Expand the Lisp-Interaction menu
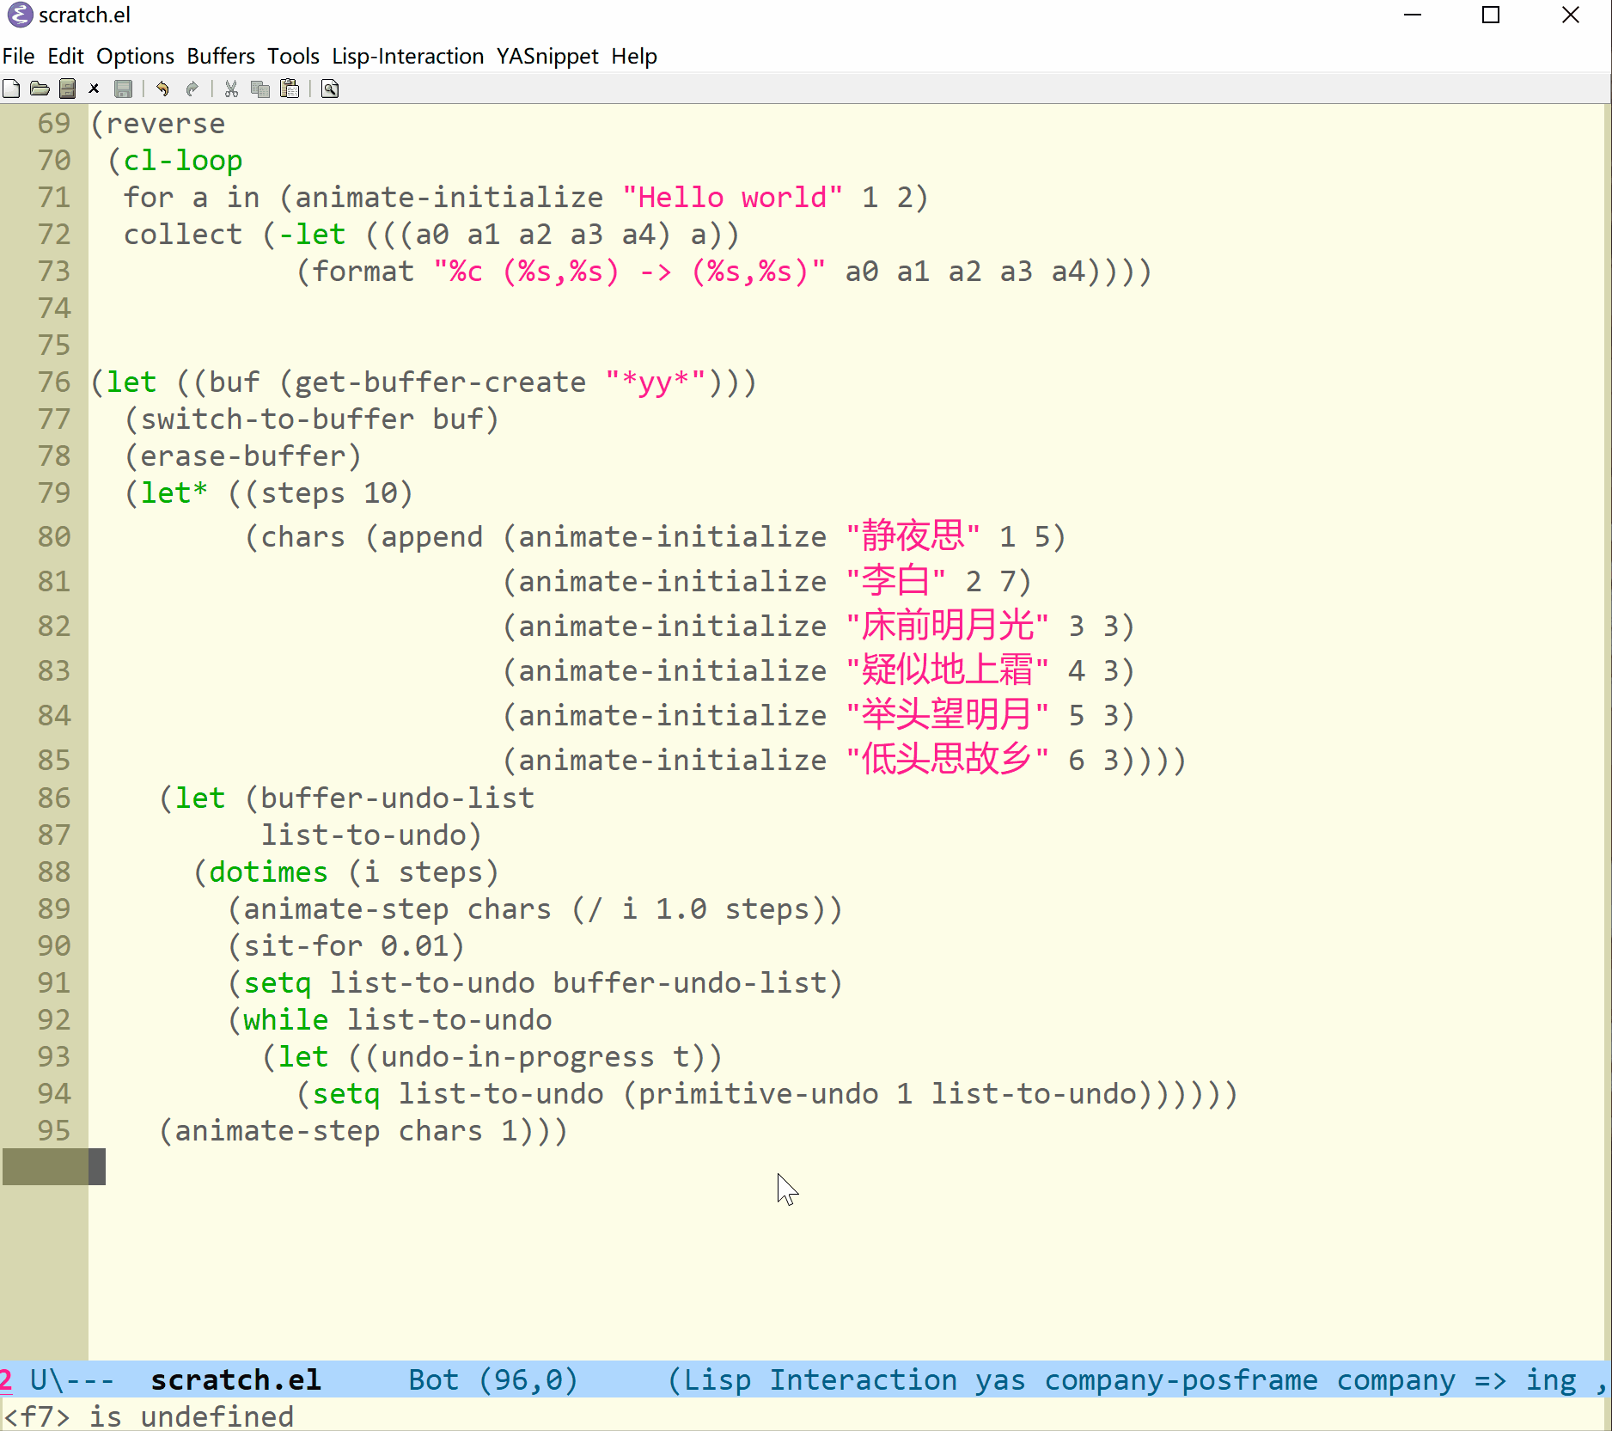Viewport: 1612px width, 1431px height. pyautogui.click(x=407, y=57)
